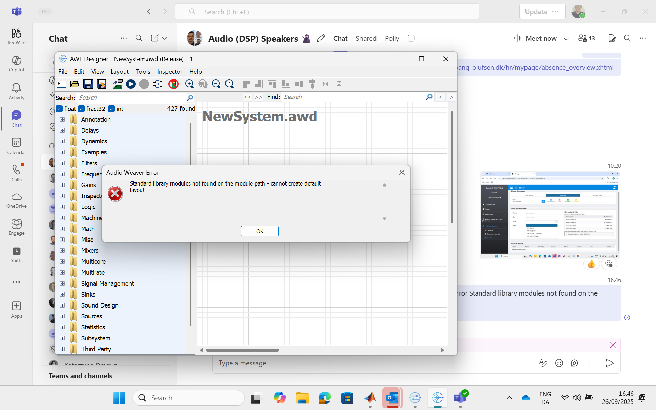
Task: Click the canvas horizontal scrollbar thumb
Action: (243, 350)
